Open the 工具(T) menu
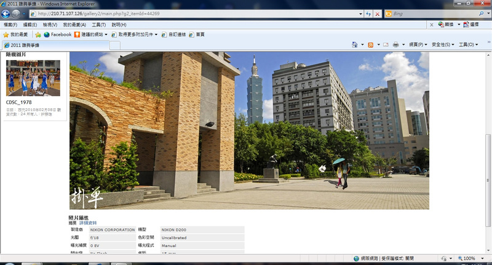 (x=98, y=25)
